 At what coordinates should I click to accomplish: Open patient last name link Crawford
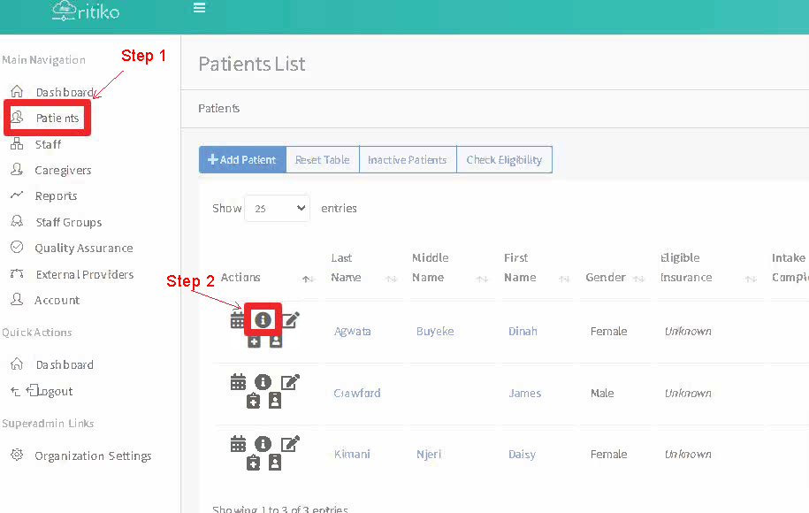[x=357, y=394]
